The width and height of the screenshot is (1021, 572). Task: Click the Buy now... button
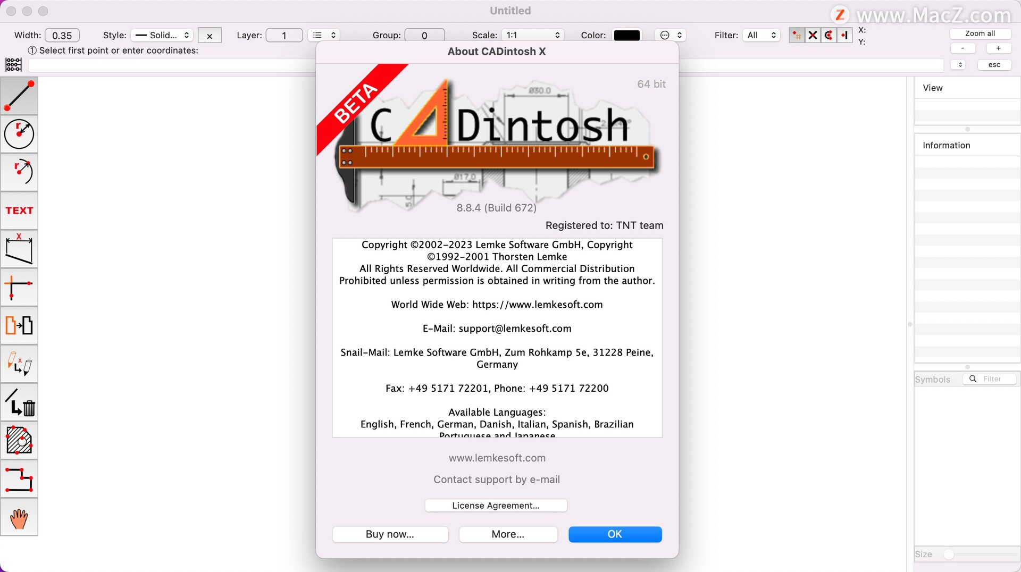point(390,534)
